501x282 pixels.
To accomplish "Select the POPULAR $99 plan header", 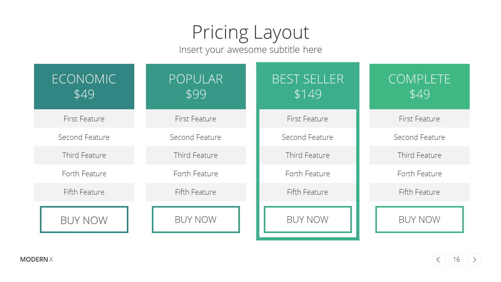I will pyautogui.click(x=196, y=87).
